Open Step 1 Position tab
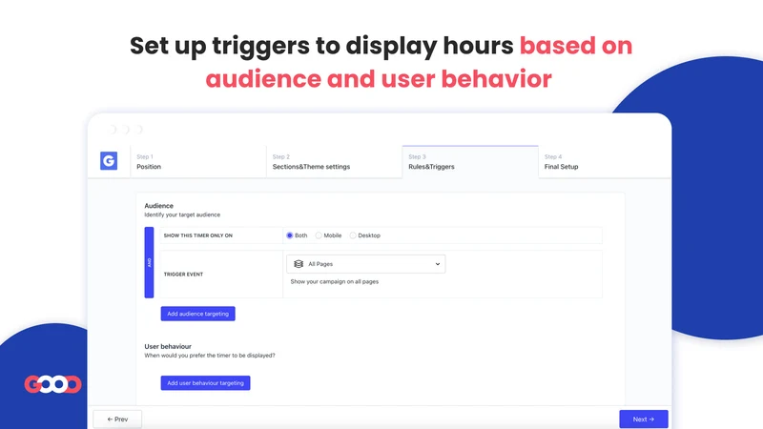 tap(198, 162)
